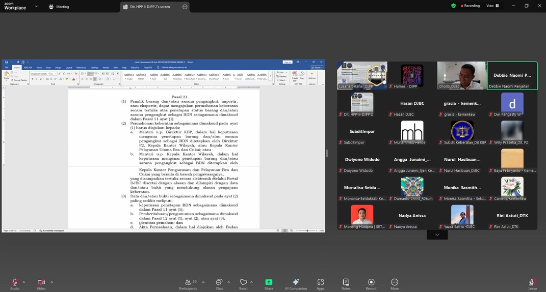Click the Save icon in Word title bar
The width and height of the screenshot is (546, 292).
[x=6, y=62]
